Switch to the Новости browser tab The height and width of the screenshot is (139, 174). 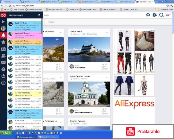coord(30,2)
